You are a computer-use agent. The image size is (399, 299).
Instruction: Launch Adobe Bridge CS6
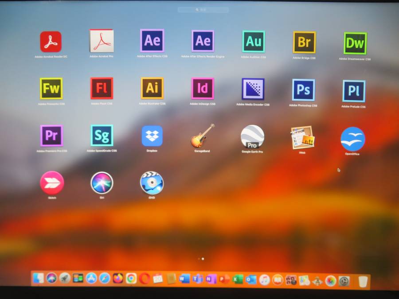pyautogui.click(x=304, y=43)
